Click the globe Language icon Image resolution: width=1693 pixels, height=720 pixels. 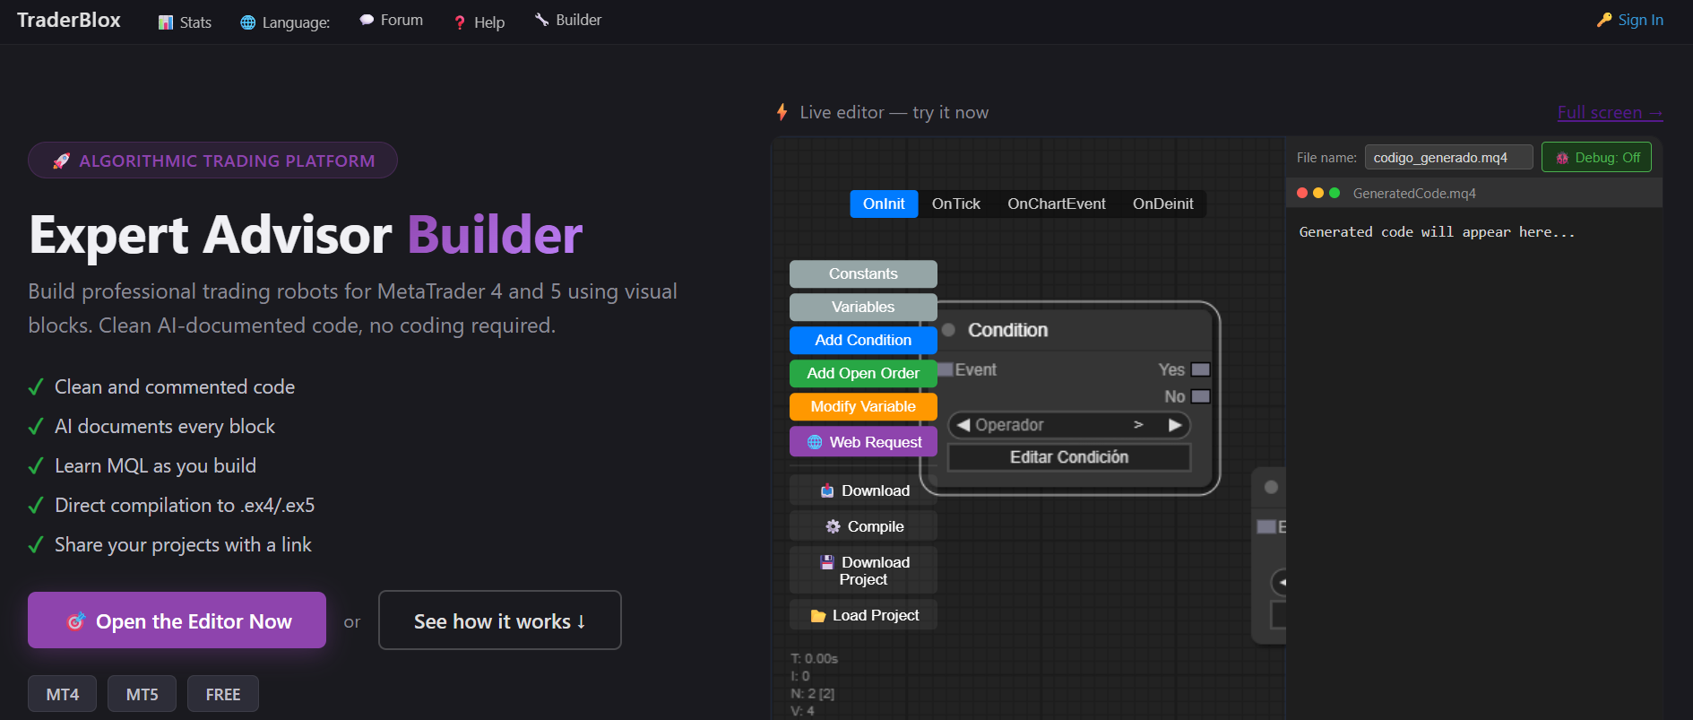coord(248,22)
